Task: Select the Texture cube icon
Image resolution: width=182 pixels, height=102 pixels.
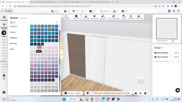Action: pyautogui.click(x=4, y=33)
